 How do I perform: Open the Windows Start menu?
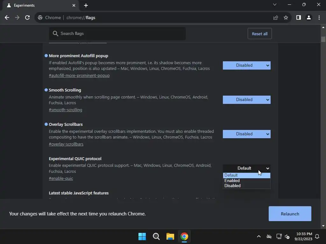(142, 236)
